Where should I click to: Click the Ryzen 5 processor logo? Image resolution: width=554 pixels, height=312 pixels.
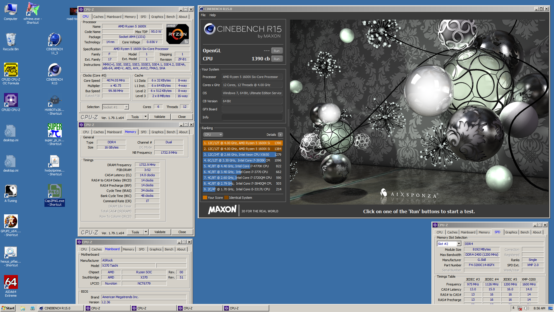pos(177,34)
